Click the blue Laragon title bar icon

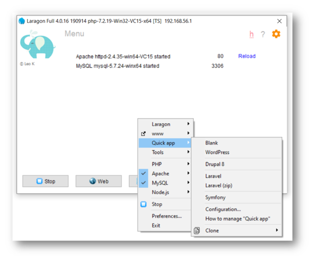(x=22, y=21)
